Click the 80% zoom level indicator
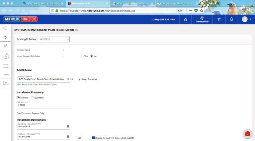Screen dimensions: 255x141 click(180, 11)
